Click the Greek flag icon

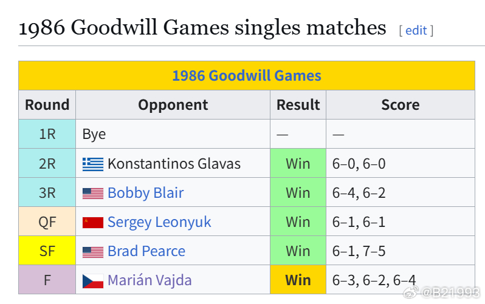tap(93, 164)
